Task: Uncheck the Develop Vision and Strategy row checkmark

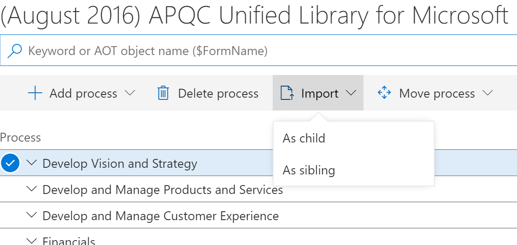Action: pyautogui.click(x=10, y=163)
